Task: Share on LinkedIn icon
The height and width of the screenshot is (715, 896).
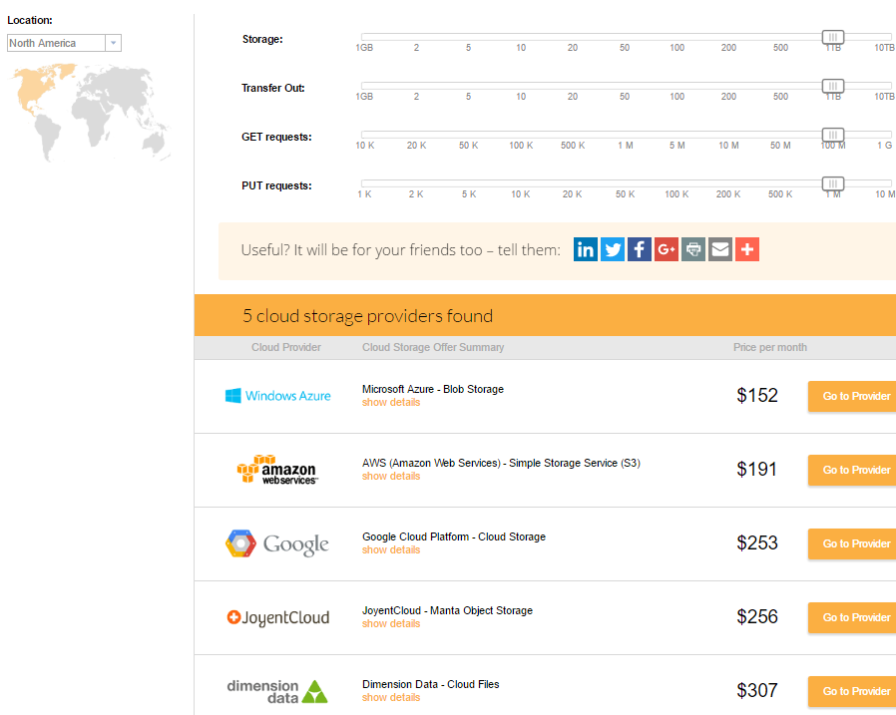Action: pyautogui.click(x=585, y=249)
